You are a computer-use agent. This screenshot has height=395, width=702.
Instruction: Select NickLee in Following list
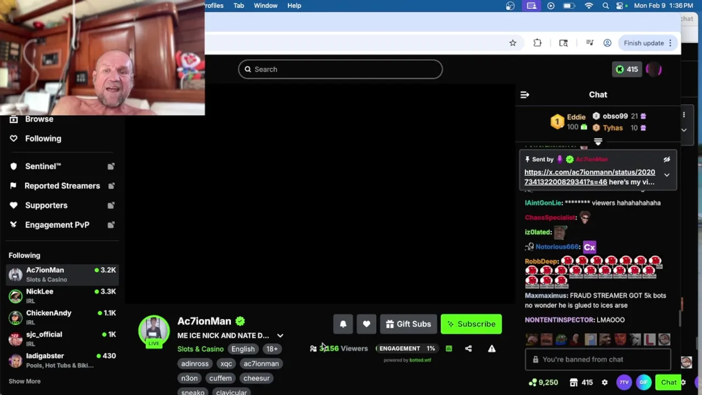coord(62,296)
